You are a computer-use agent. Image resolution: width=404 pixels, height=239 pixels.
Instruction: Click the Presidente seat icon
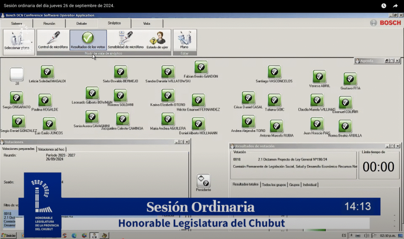click(203, 181)
